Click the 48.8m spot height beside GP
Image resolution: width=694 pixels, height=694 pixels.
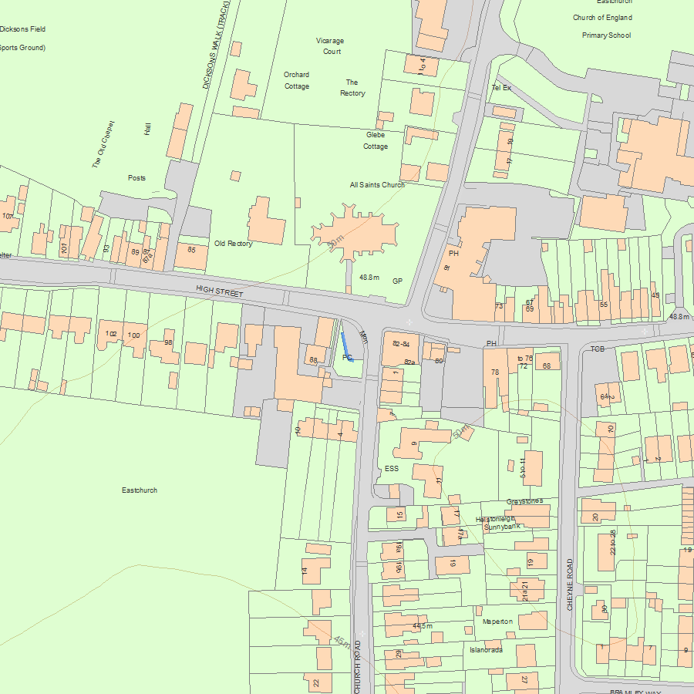(369, 278)
